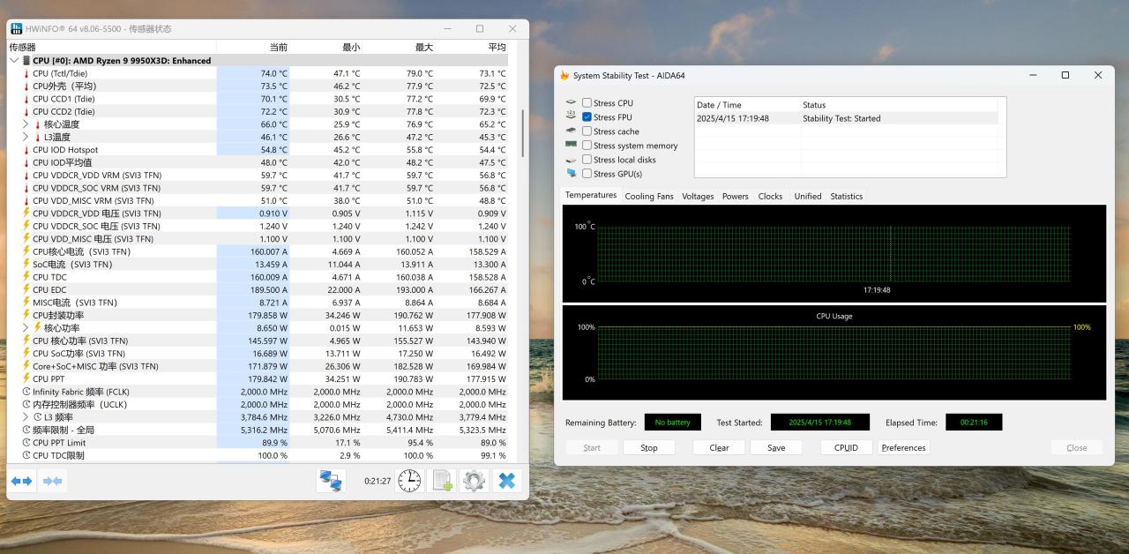Expand the L3 频率 row

26,417
